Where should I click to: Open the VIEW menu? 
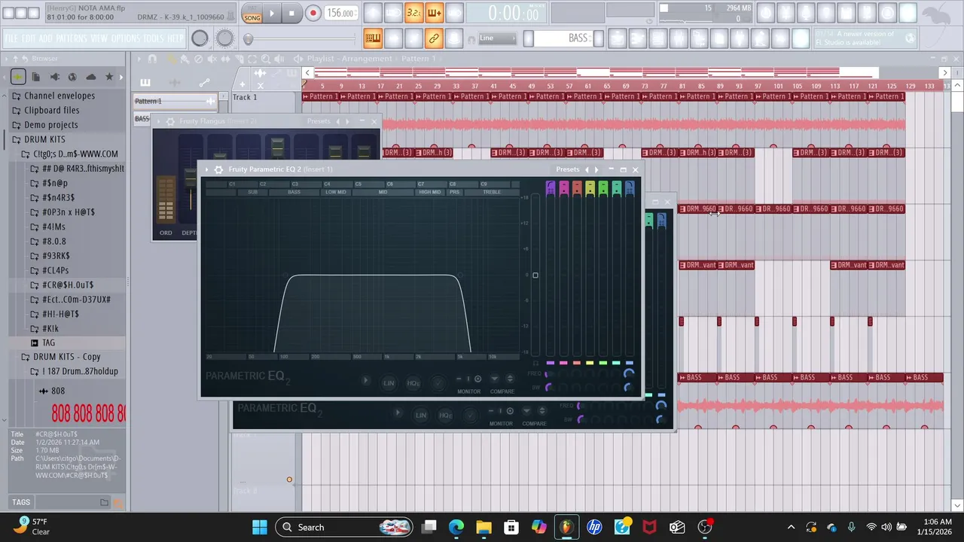click(x=99, y=38)
